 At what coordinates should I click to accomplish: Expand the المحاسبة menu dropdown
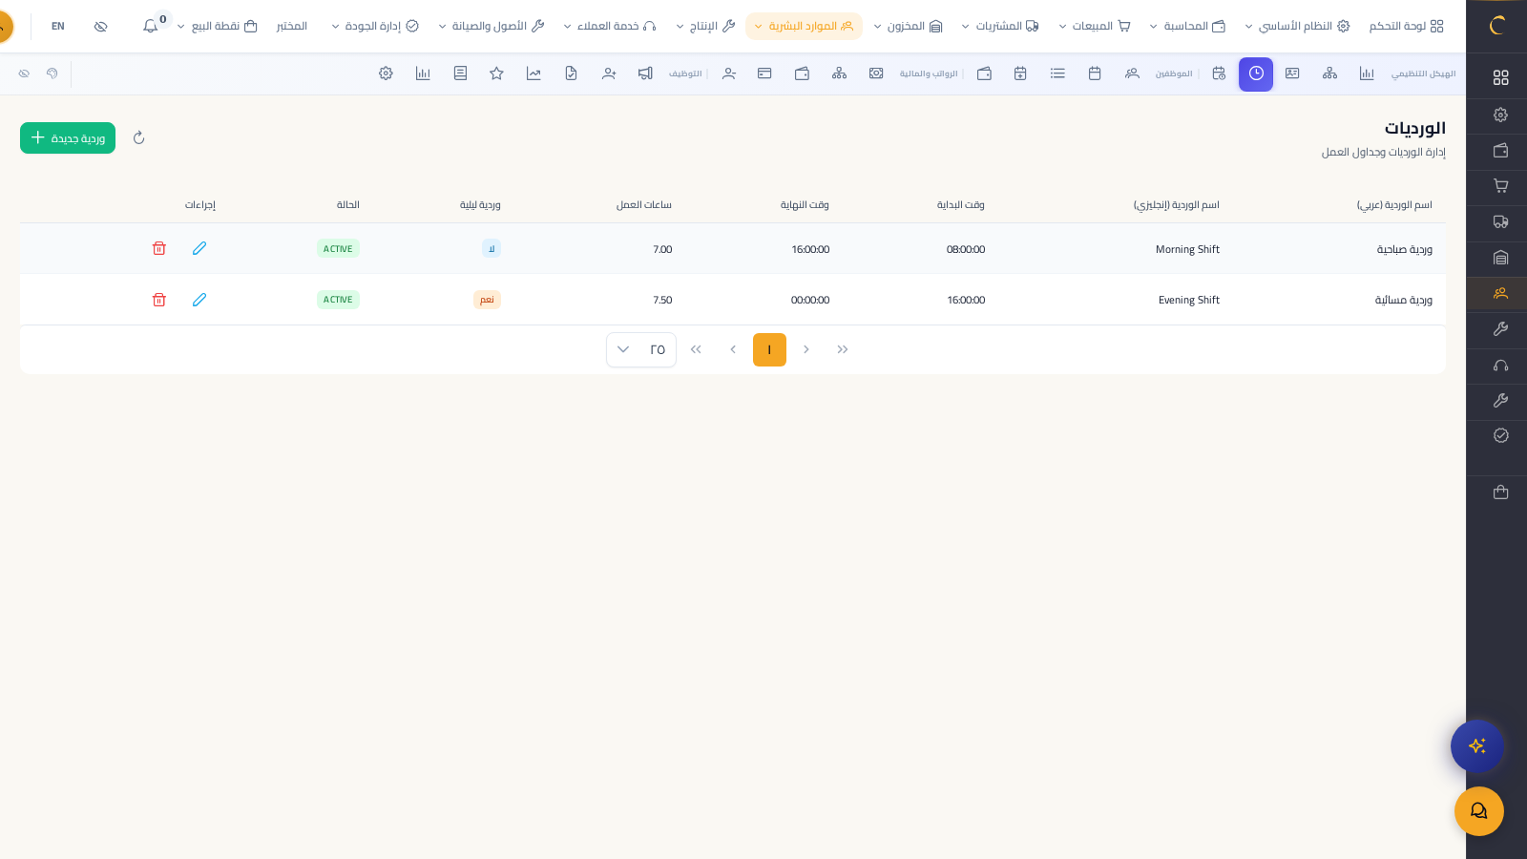click(1187, 26)
